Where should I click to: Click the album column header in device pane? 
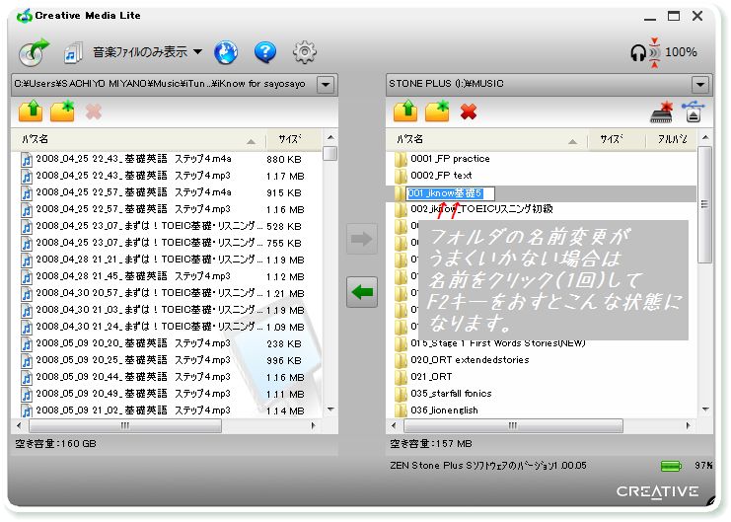[x=672, y=139]
